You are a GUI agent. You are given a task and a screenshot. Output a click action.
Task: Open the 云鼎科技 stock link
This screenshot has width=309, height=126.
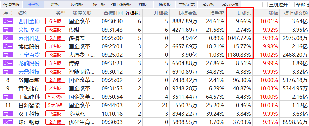[29, 72]
